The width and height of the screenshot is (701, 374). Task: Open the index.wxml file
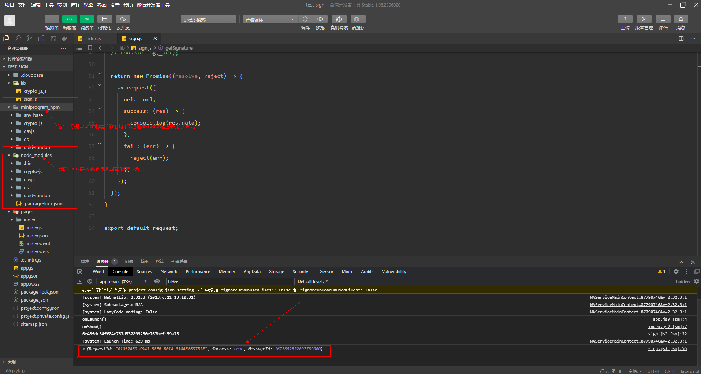point(37,244)
